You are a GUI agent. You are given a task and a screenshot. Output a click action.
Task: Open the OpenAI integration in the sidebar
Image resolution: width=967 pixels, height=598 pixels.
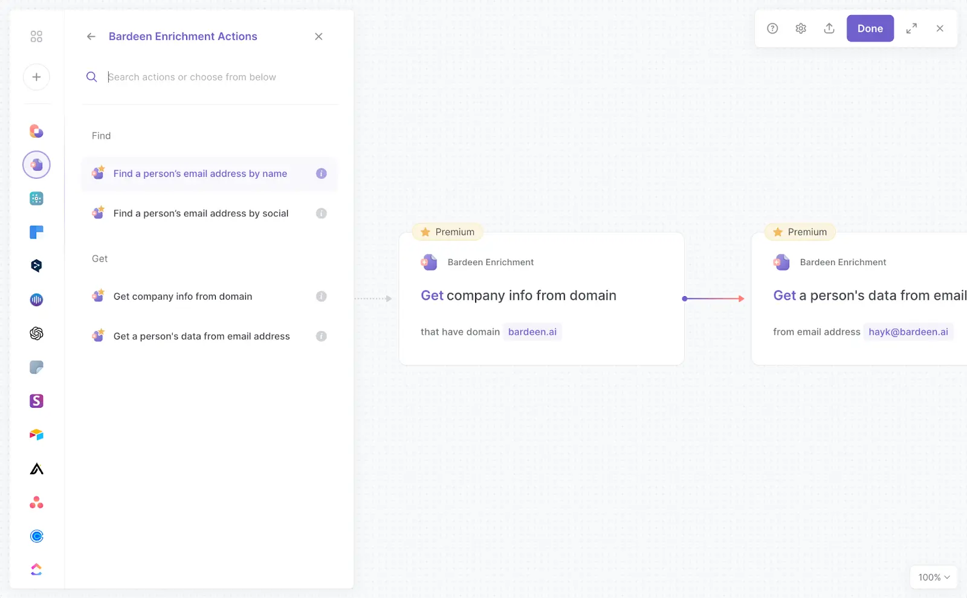tap(36, 333)
